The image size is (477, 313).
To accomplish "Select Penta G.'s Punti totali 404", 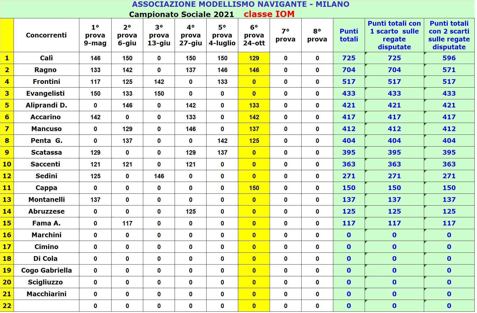I will tap(349, 141).
